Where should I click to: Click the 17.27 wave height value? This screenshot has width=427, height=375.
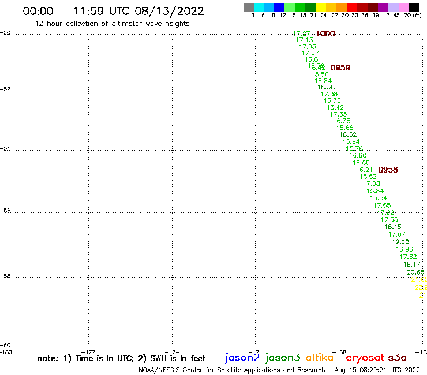(x=301, y=33)
